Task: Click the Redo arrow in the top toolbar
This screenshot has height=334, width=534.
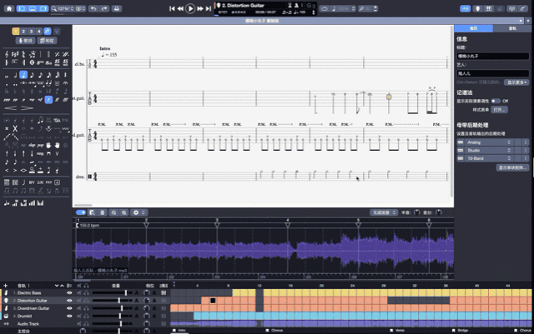Action: point(105,8)
